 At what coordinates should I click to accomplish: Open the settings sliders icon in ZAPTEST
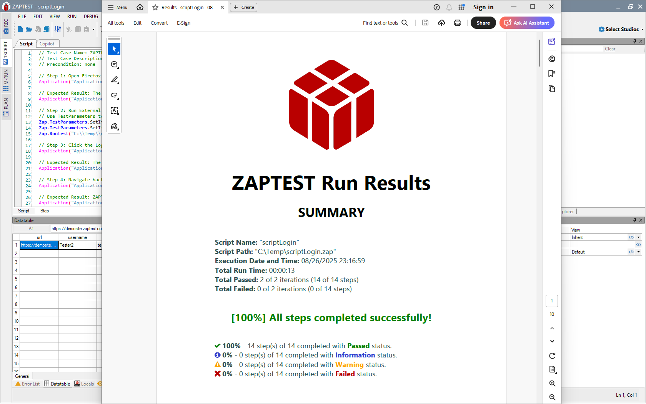58,29
